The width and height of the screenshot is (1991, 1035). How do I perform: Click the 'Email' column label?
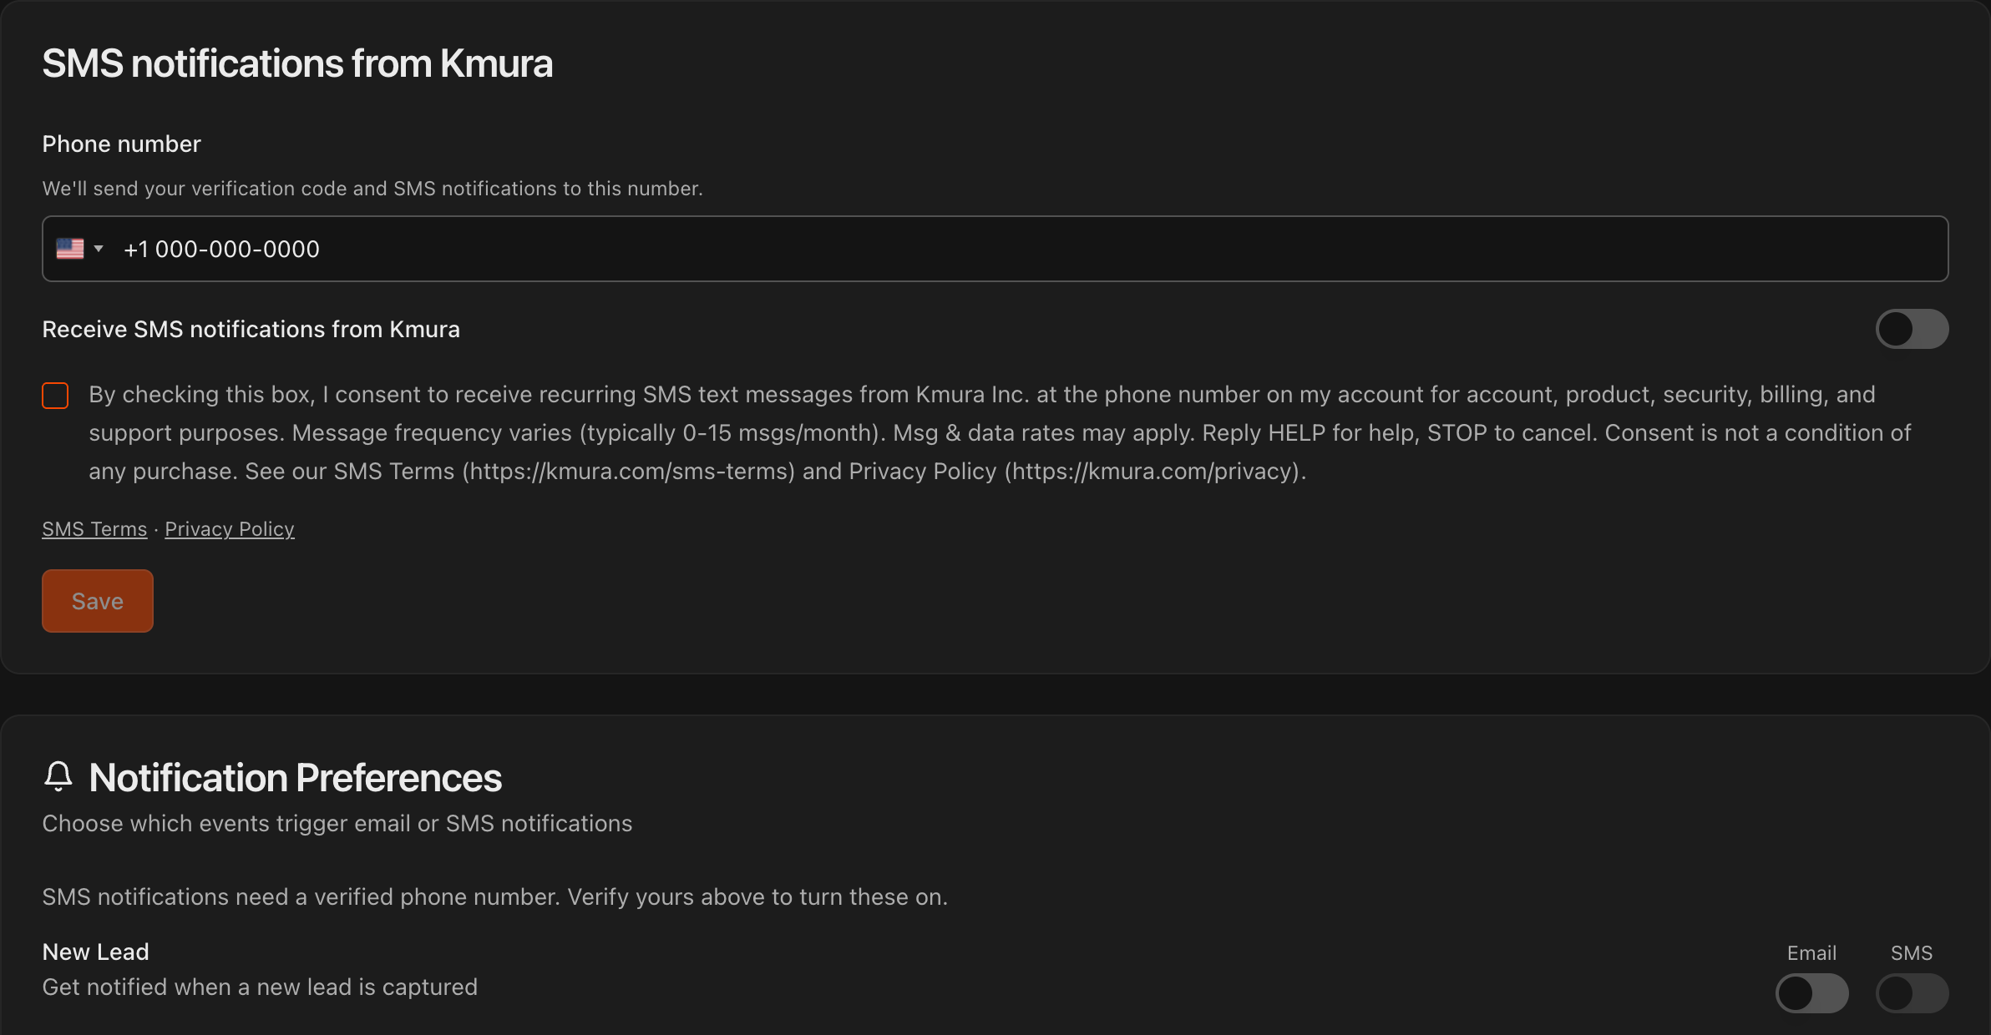[1811, 953]
